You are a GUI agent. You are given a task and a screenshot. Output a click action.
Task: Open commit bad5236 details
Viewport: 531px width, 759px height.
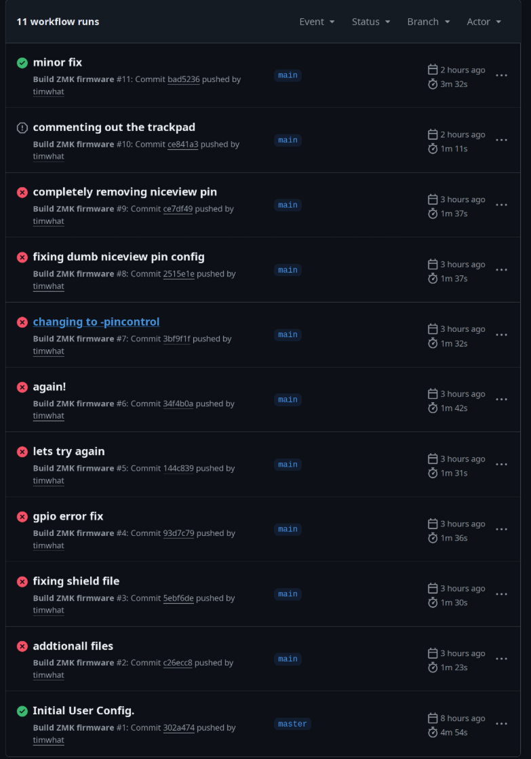[184, 79]
